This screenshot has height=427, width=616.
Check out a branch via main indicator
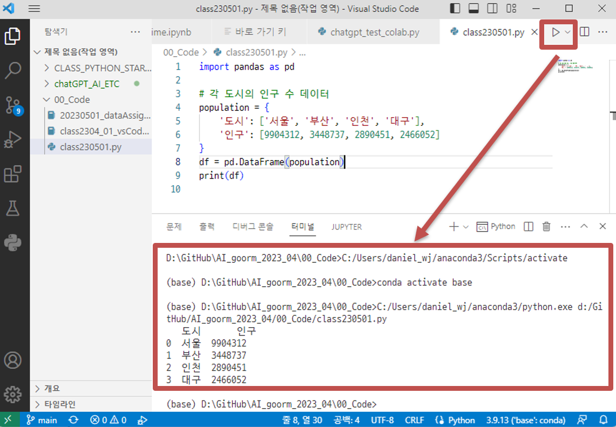click(x=41, y=419)
